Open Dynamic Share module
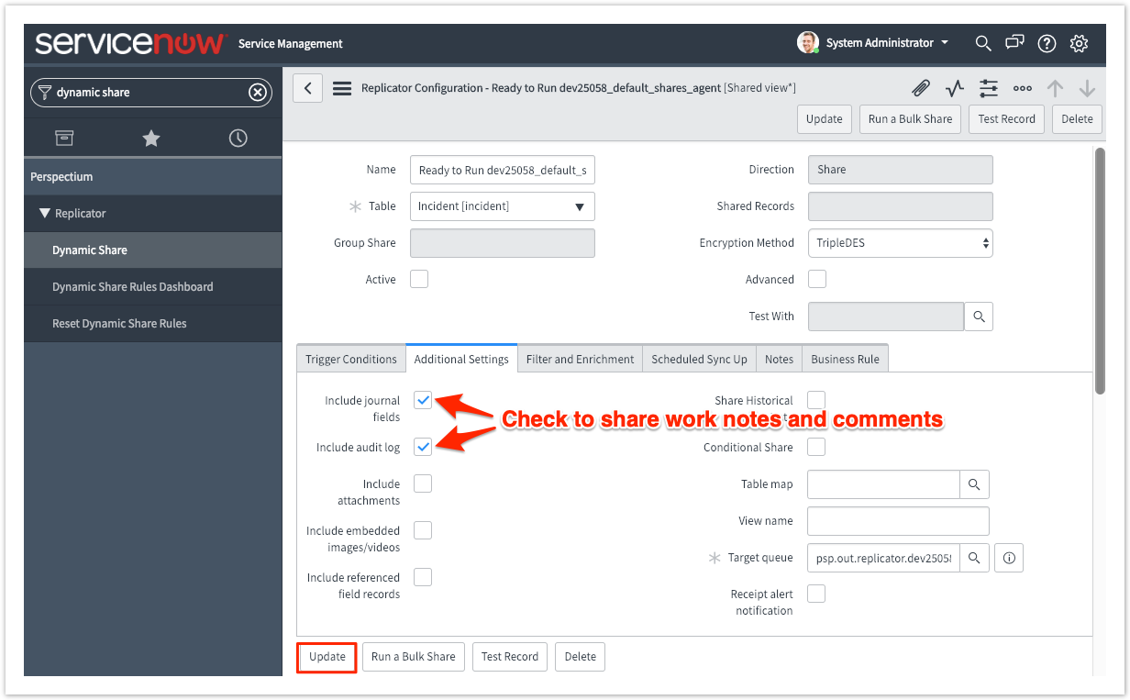The image size is (1130, 700). 152,250
